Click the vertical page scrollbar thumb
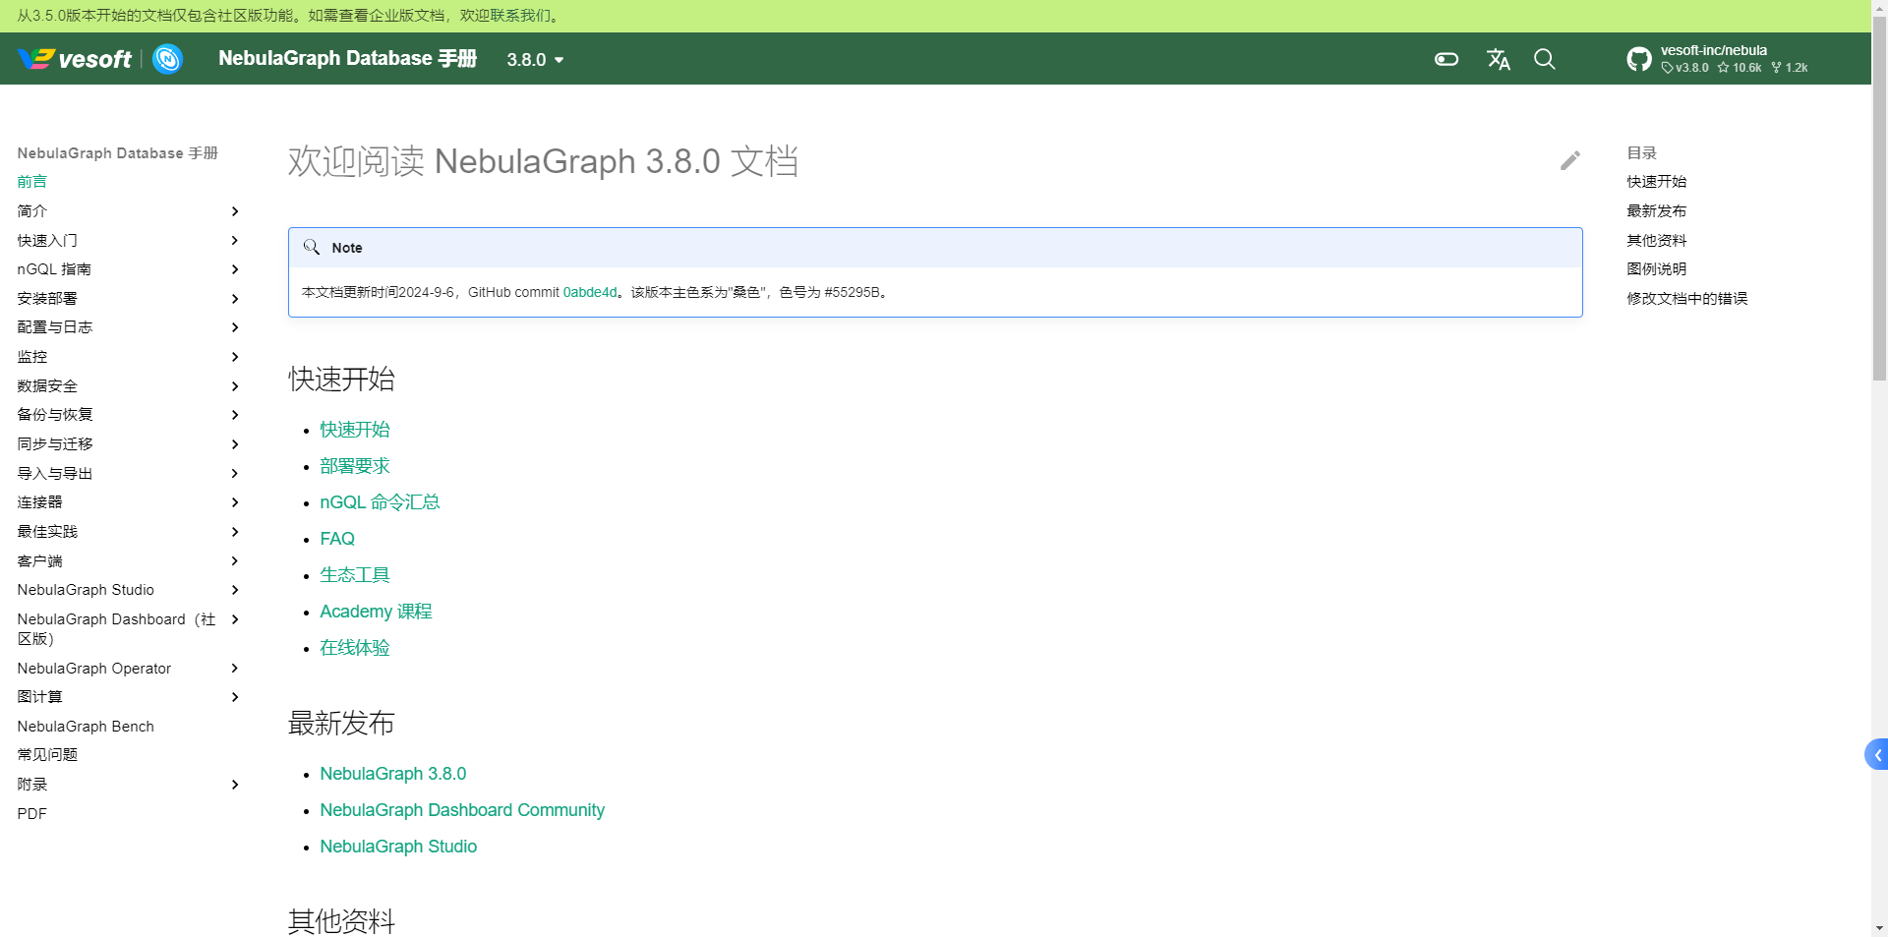The width and height of the screenshot is (1888, 937). coord(1879,197)
